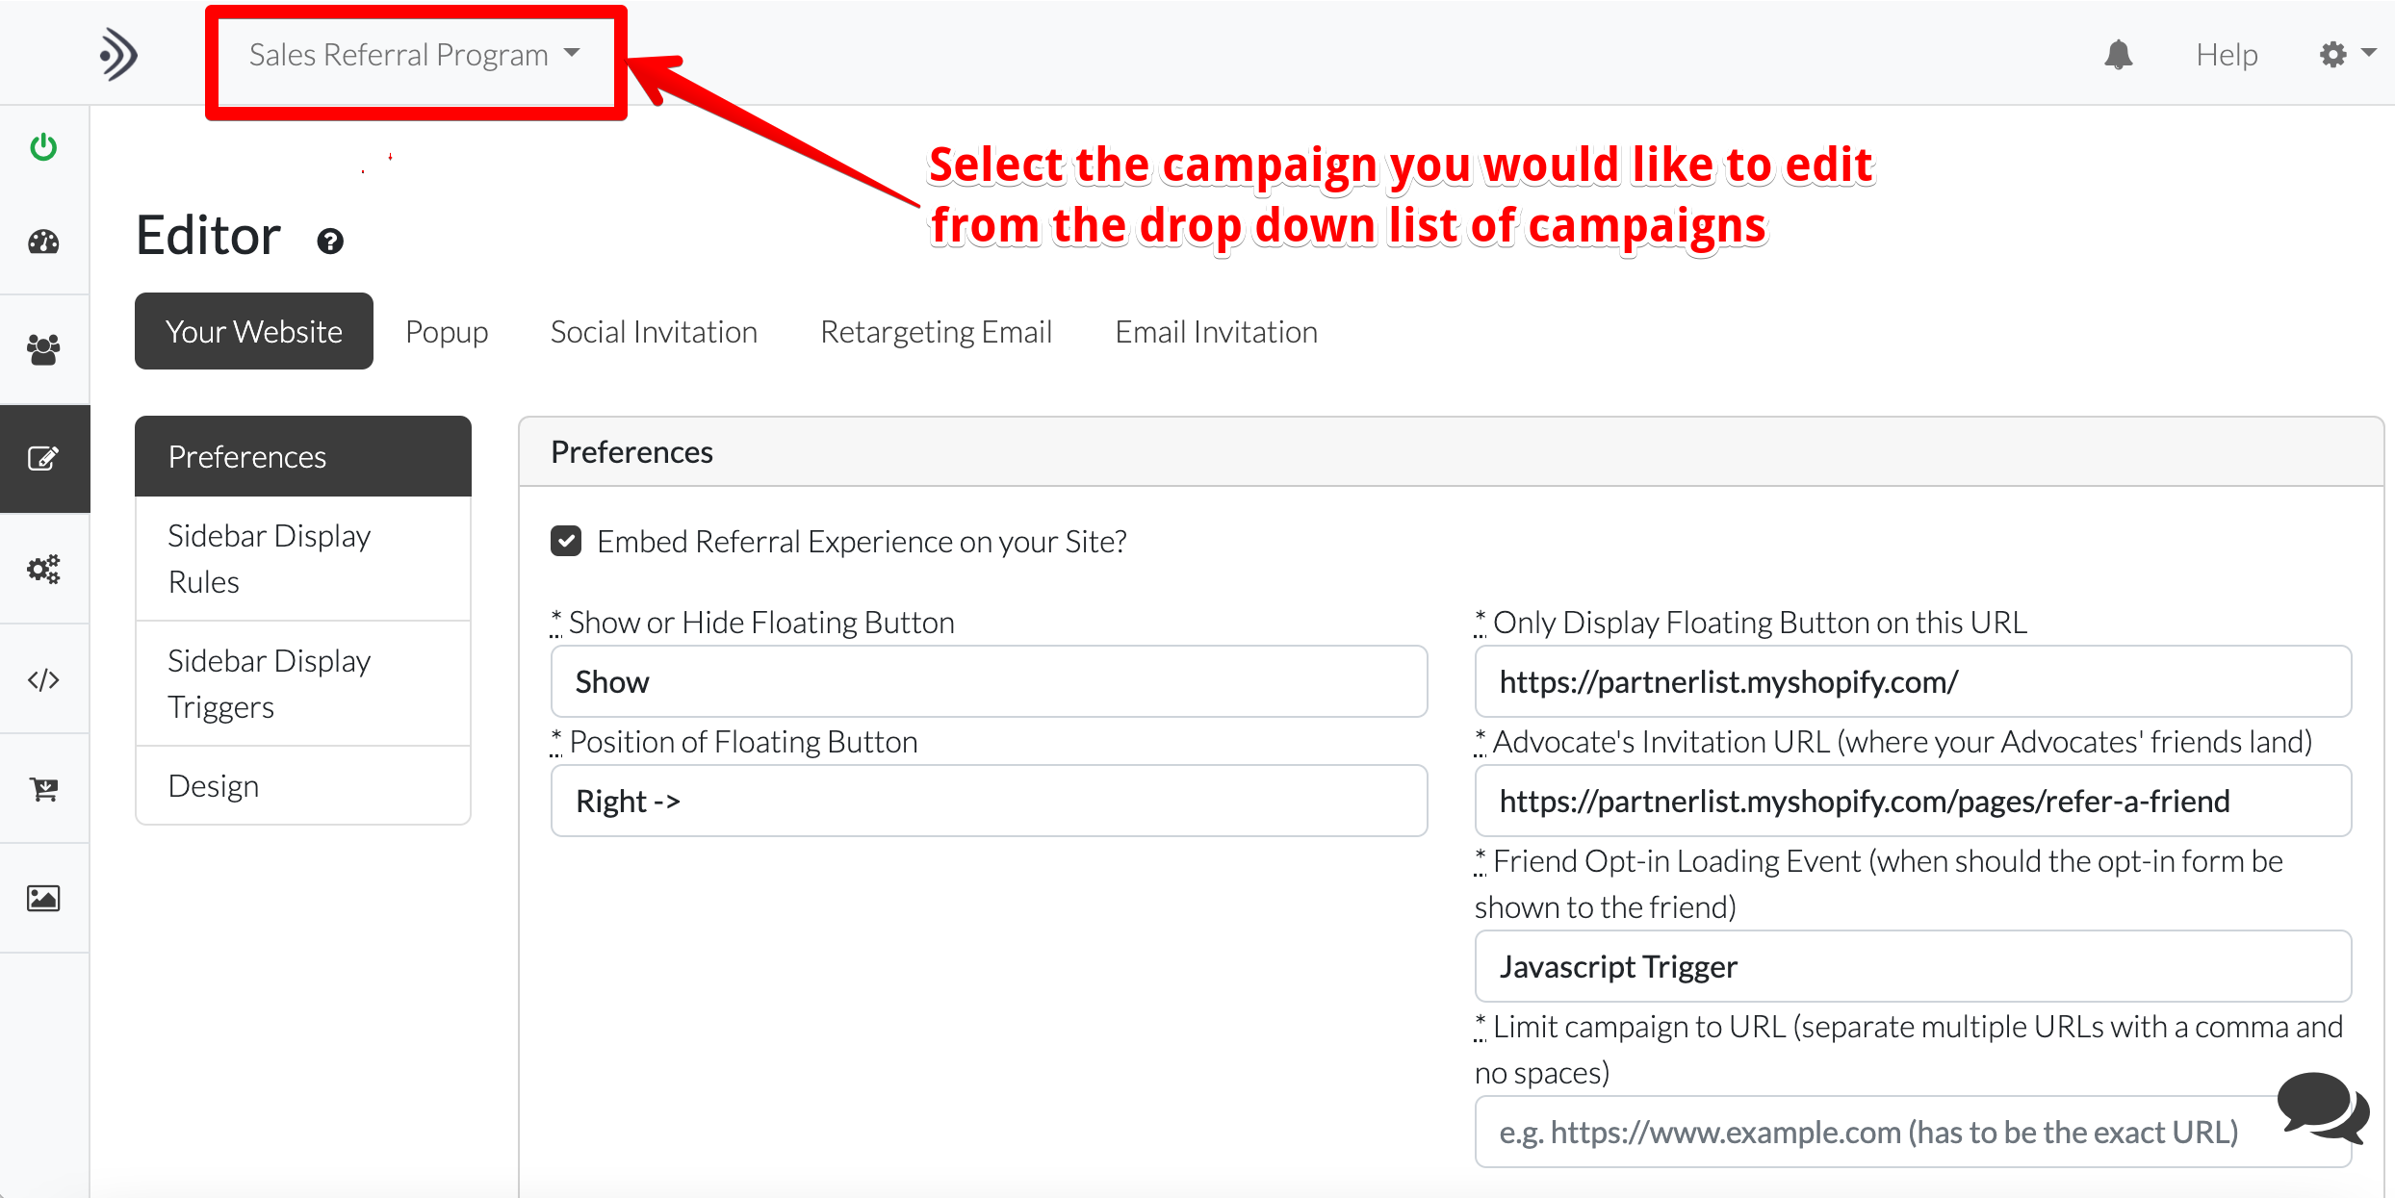This screenshot has width=2395, height=1198.
Task: Open the dashboard gauge icon
Action: 43,242
